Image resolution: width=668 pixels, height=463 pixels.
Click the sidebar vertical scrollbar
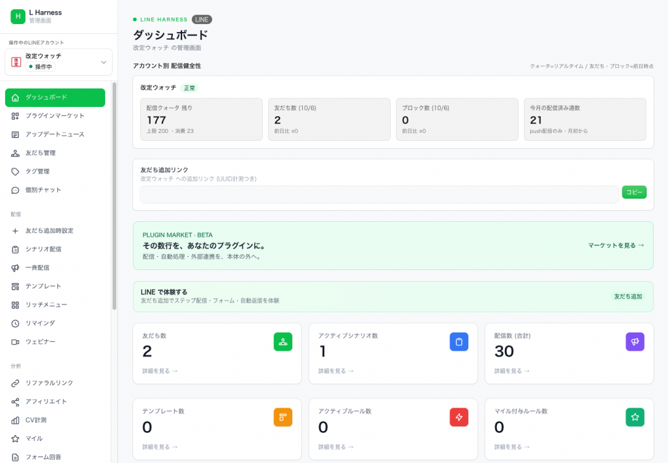click(x=114, y=196)
